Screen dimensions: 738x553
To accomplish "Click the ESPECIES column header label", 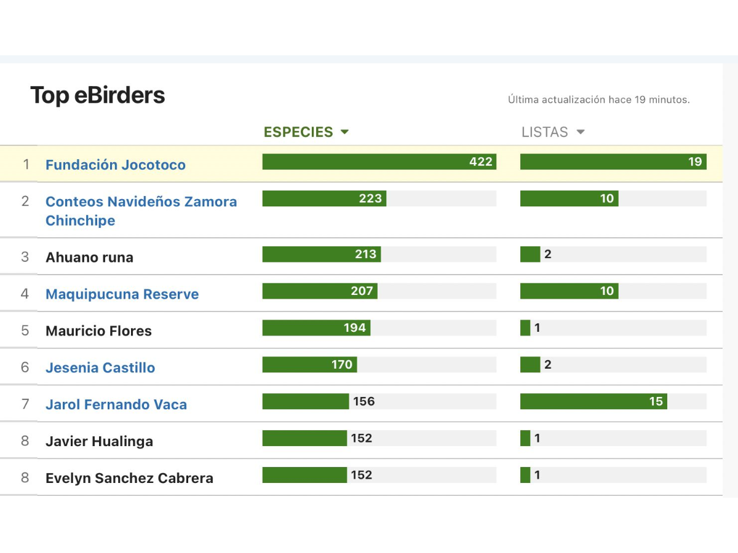I will (x=298, y=132).
